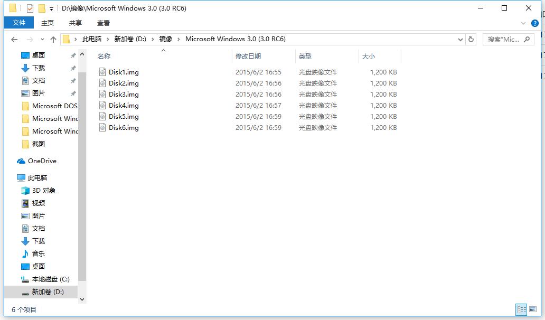Select the Disk2.img file icon
The image size is (545, 320).
(x=102, y=83)
